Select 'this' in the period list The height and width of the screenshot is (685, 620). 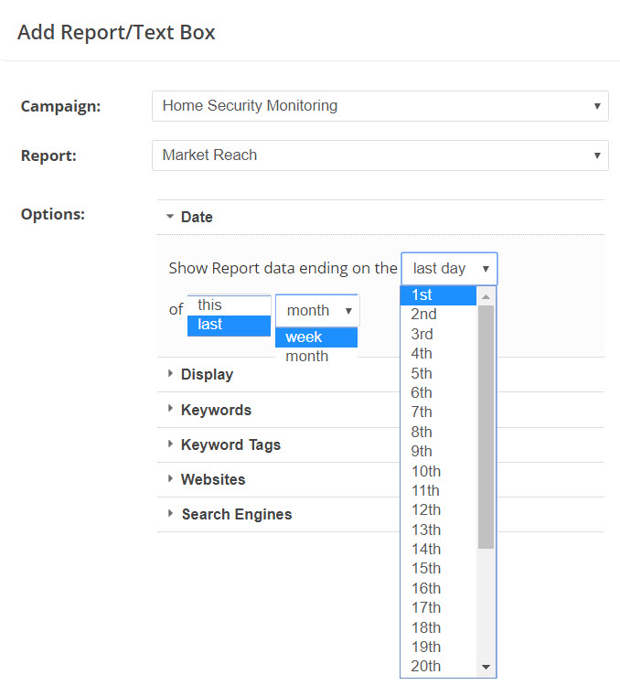(229, 305)
